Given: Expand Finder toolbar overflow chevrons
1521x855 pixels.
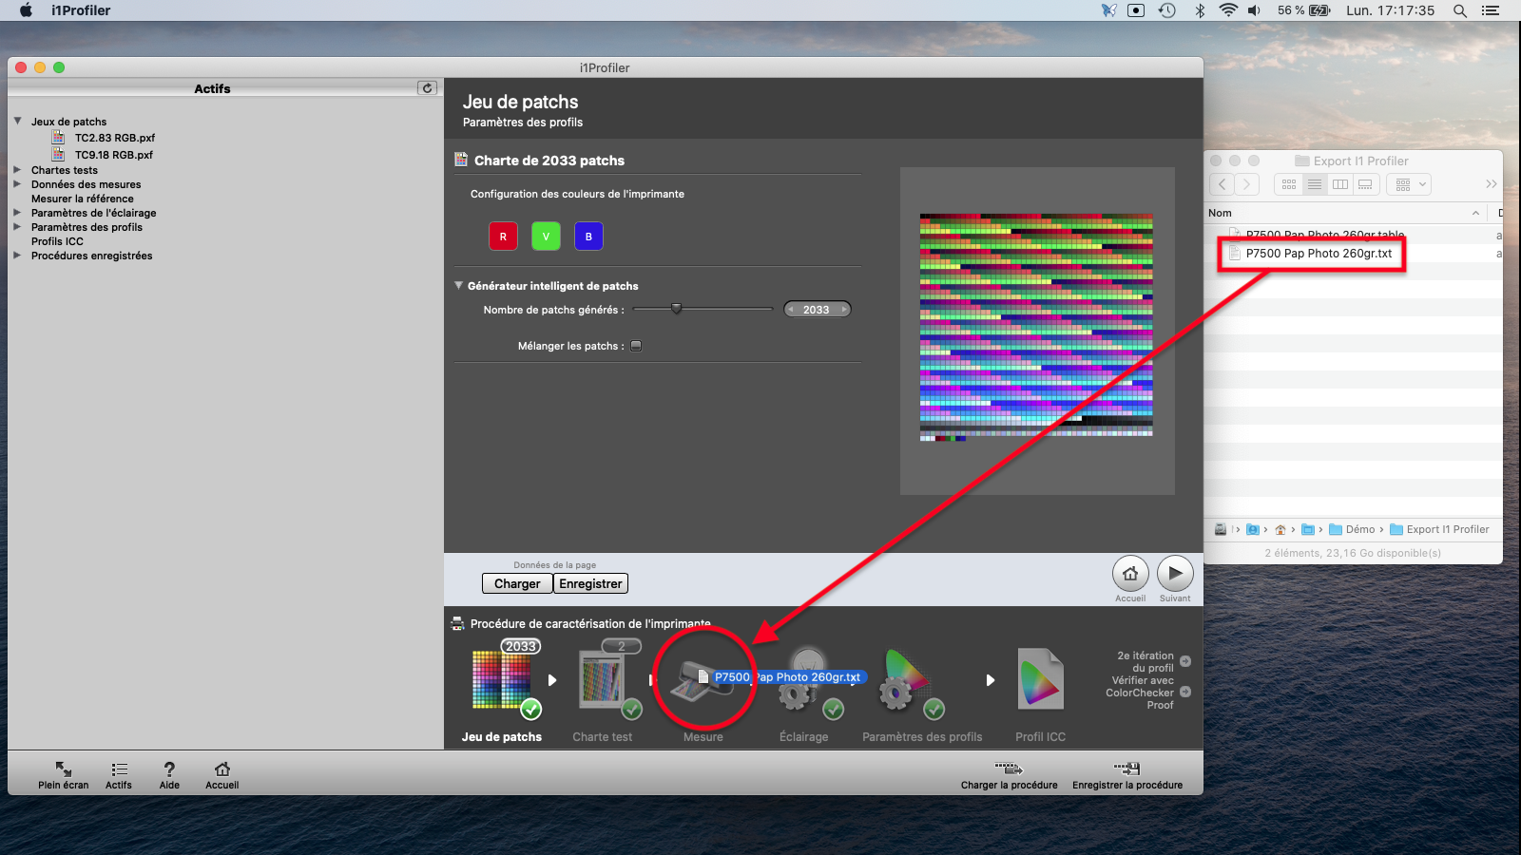Looking at the screenshot, I should pyautogui.click(x=1491, y=184).
